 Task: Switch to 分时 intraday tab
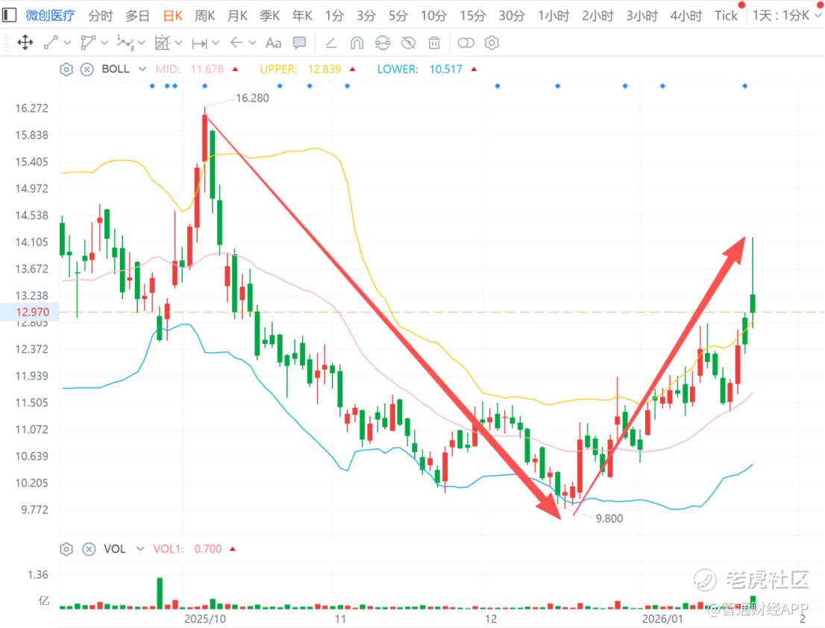point(100,16)
